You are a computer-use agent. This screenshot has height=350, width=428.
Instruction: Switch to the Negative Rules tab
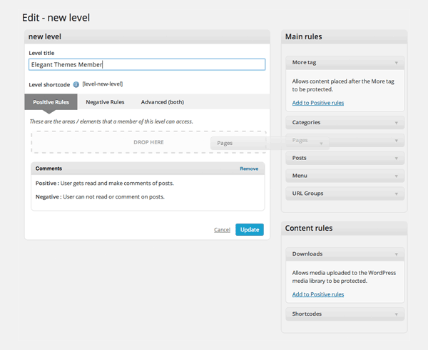click(105, 102)
